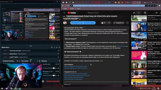Open the pink Plasticity video thumbnail
161x90 pixels.
point(139,55)
